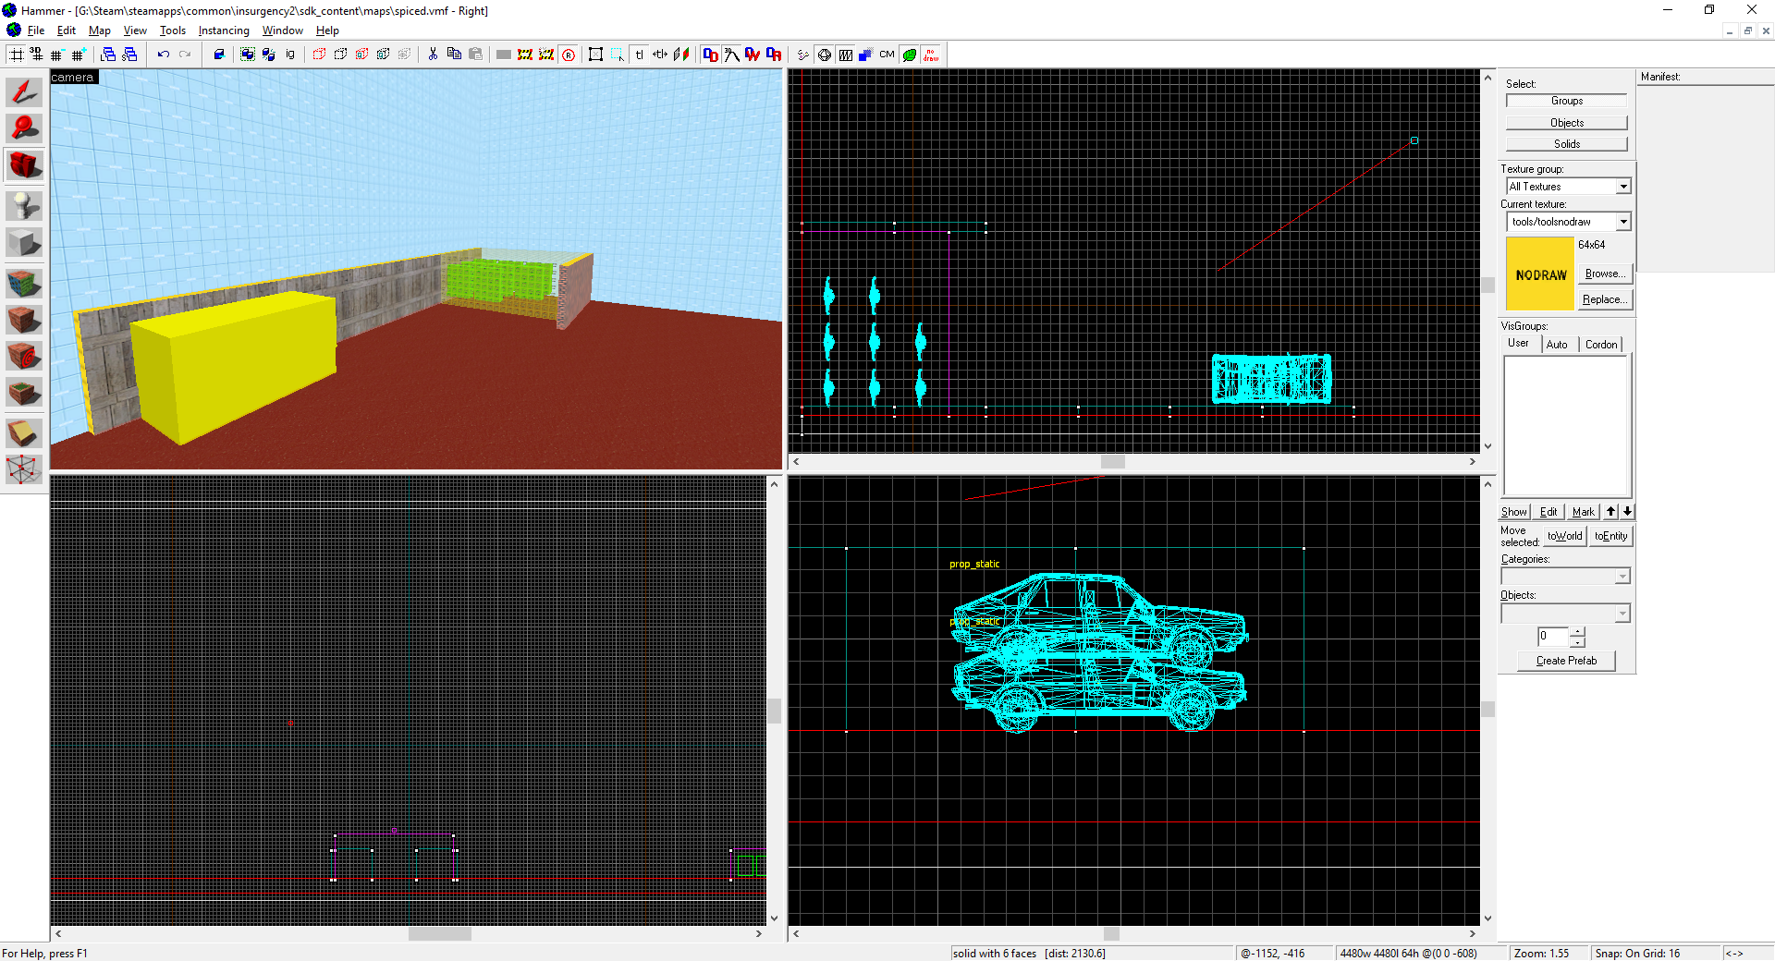Open the Instancing menu
The width and height of the screenshot is (1775, 961).
(x=224, y=30)
